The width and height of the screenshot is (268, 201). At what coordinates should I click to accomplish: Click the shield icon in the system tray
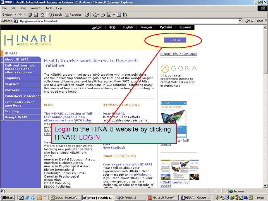click(x=227, y=198)
